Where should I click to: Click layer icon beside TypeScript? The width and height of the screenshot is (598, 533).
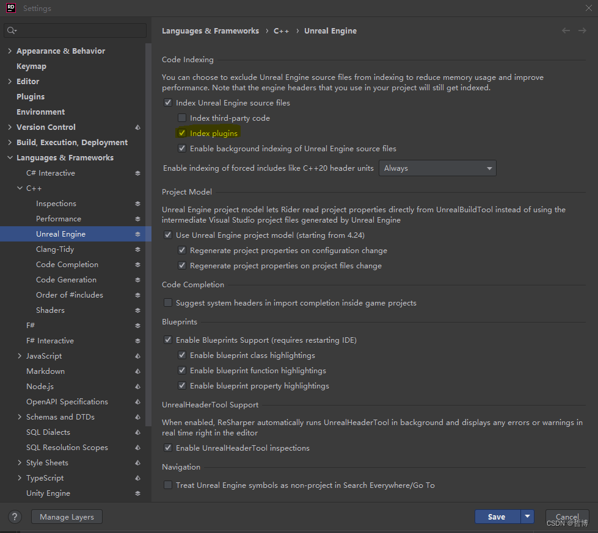pyautogui.click(x=137, y=478)
